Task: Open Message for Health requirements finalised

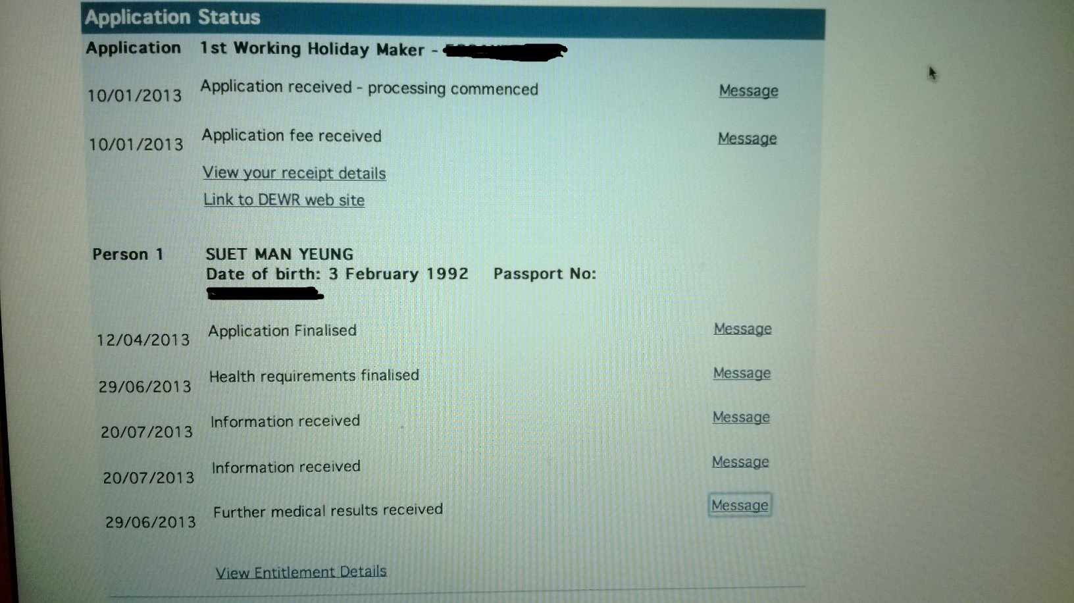Action: (x=742, y=373)
